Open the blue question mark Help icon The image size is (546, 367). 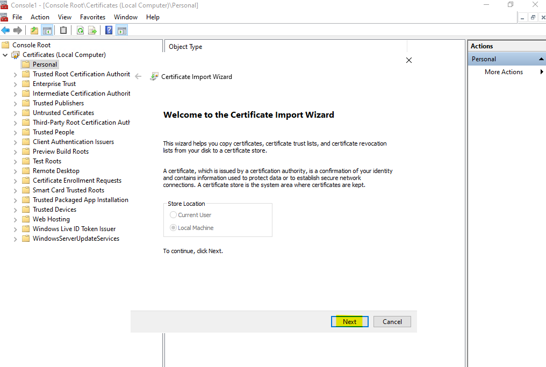click(109, 30)
